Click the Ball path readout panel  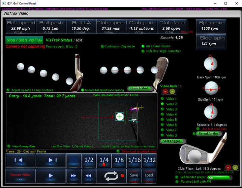tap(51, 26)
